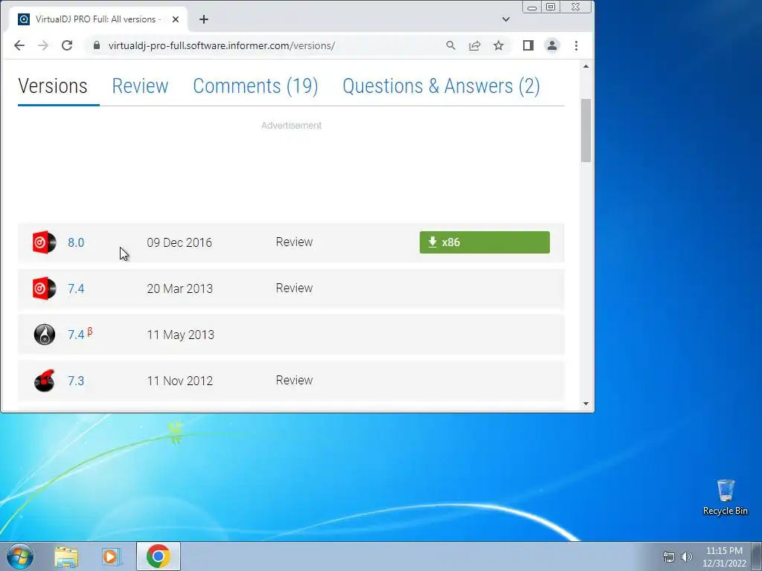Download x86 build of version 8.0
Viewport: 762px width, 571px height.
pos(484,242)
